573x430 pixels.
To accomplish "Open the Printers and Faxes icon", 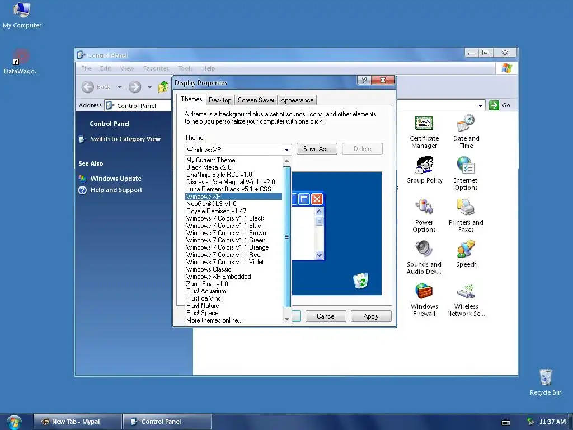I will pyautogui.click(x=466, y=207).
